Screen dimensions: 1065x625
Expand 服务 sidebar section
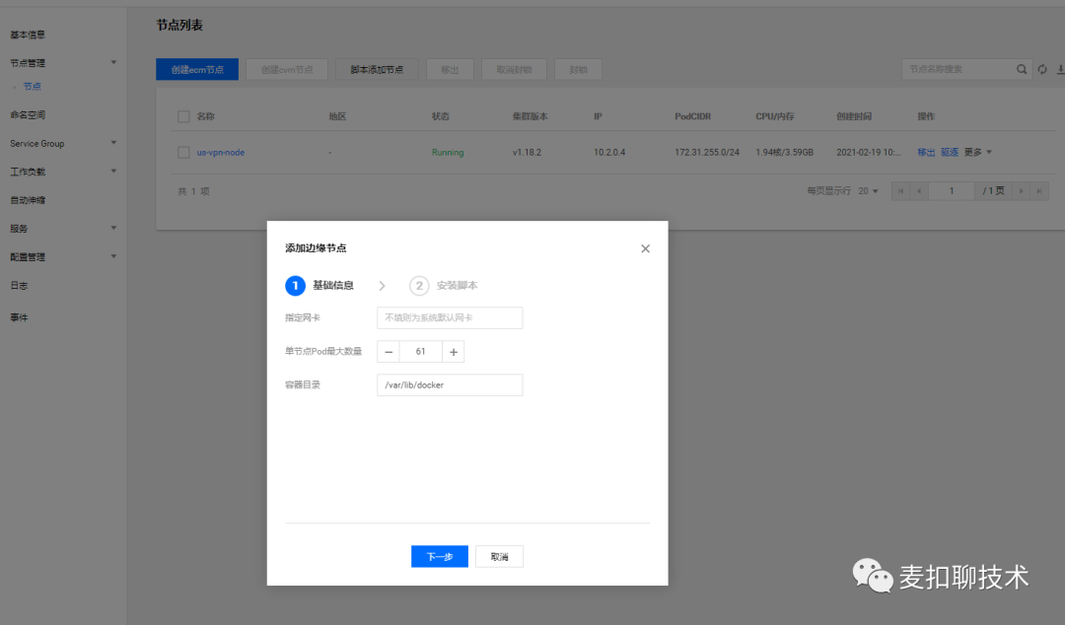113,228
